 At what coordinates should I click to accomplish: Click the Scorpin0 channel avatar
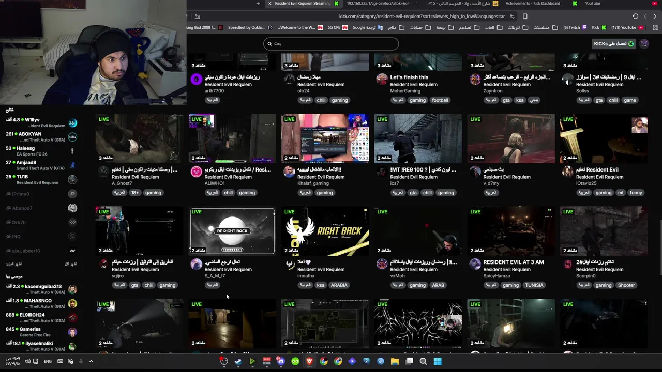pyautogui.click(x=568, y=264)
